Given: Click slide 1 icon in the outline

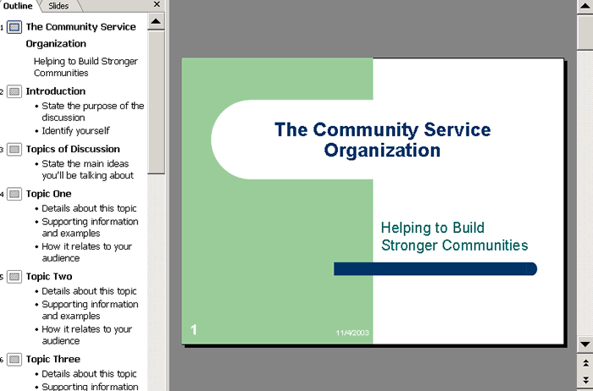Looking at the screenshot, I should [14, 27].
